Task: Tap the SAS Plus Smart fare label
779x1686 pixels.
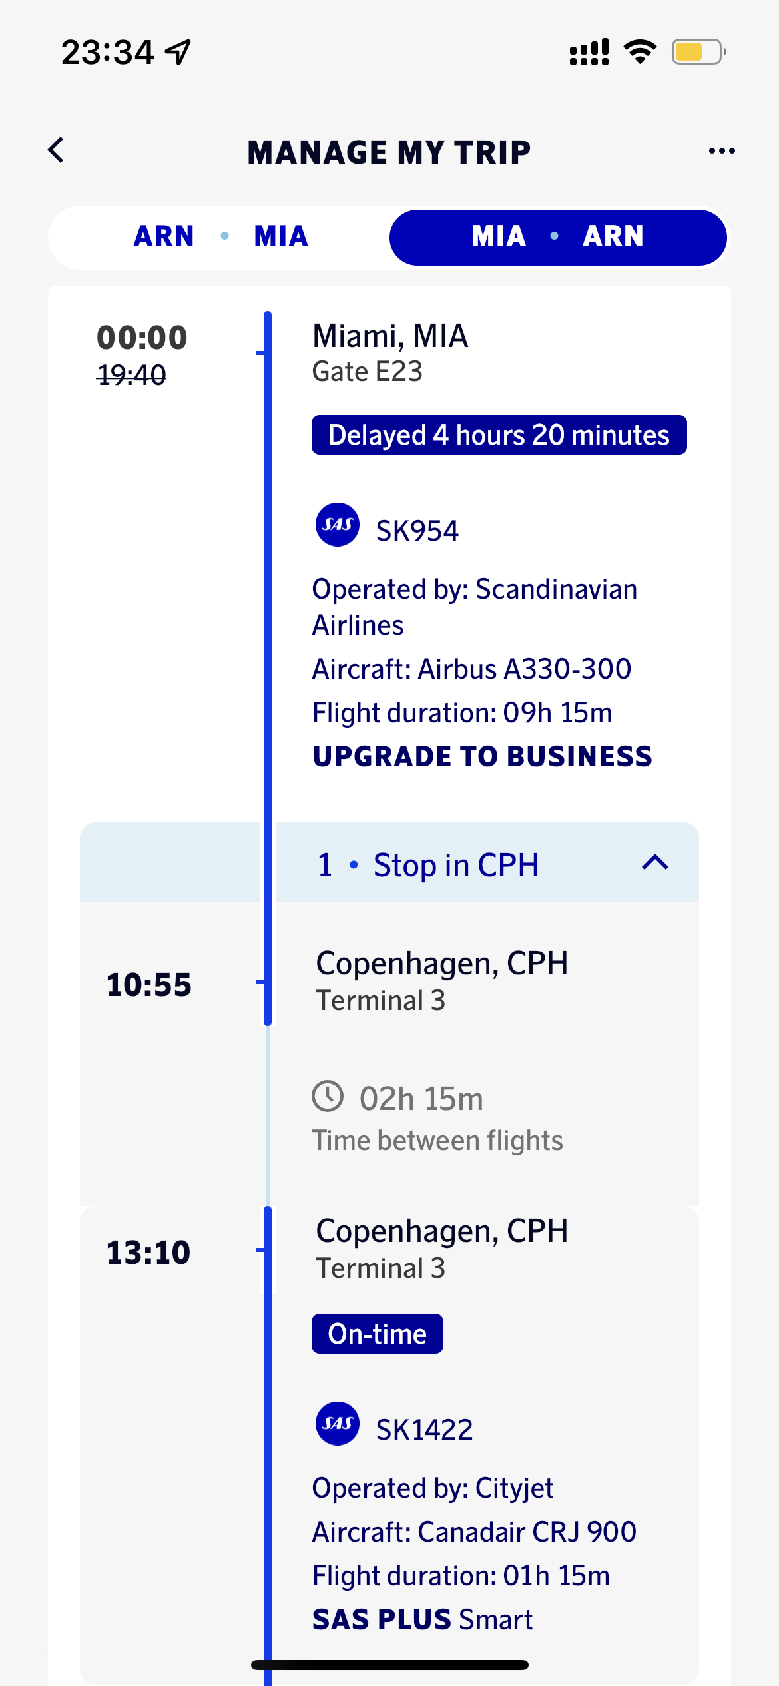Action: coord(422,1619)
